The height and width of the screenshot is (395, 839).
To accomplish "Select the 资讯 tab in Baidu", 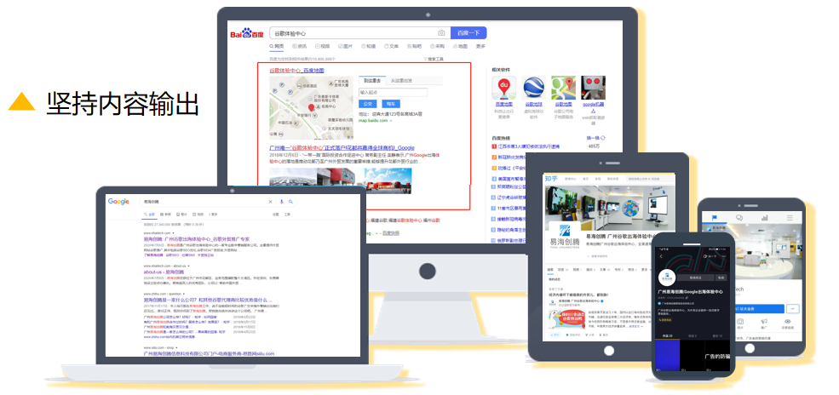I will (x=300, y=47).
